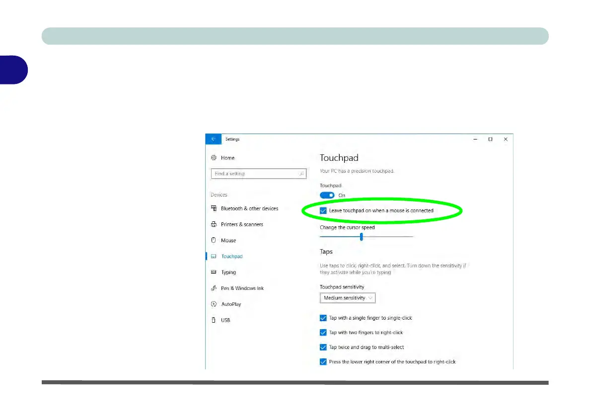Open the USB settings page

coord(225,320)
